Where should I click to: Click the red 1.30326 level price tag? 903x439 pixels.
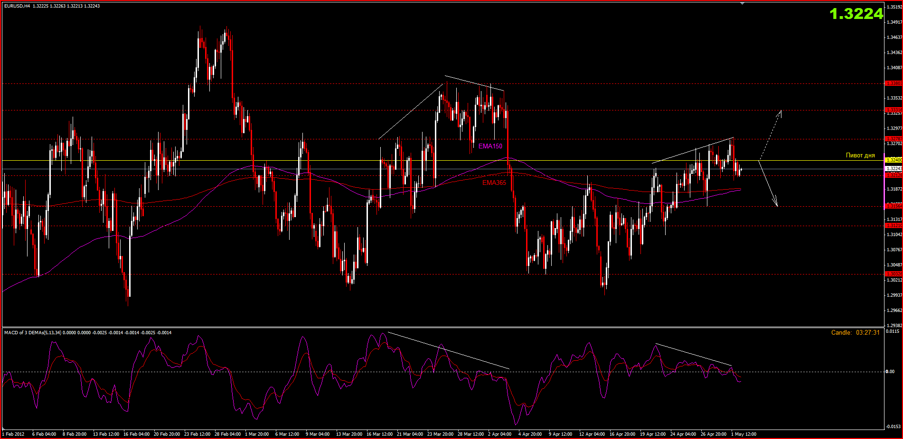tap(894, 274)
